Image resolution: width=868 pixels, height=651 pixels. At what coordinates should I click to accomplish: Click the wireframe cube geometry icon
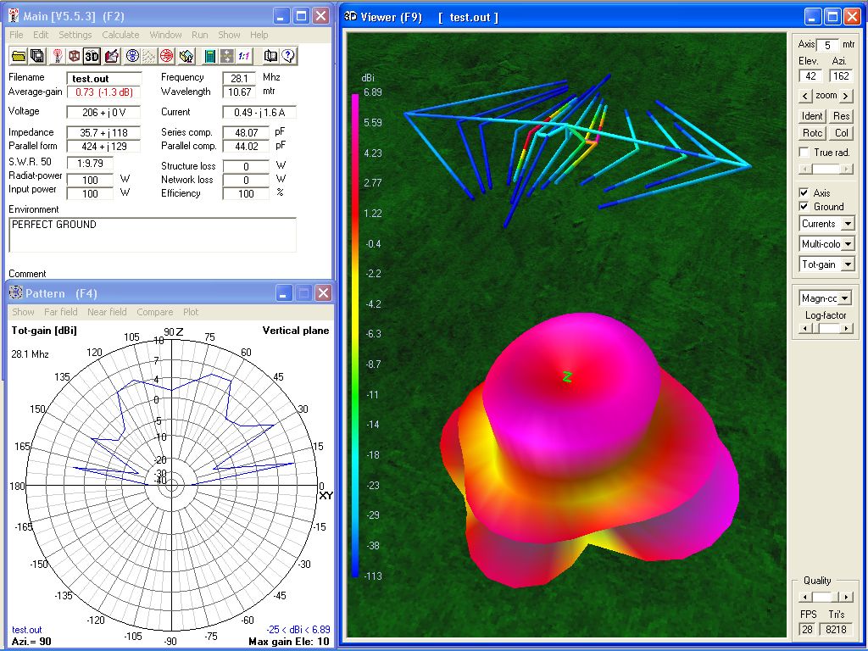[75, 56]
